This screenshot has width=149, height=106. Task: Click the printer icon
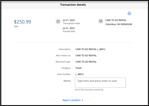click(129, 13)
